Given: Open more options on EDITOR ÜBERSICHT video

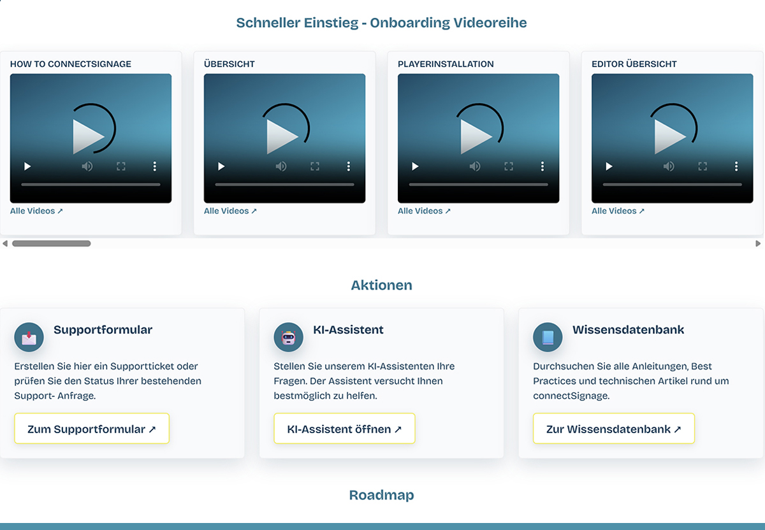Looking at the screenshot, I should coord(736,166).
